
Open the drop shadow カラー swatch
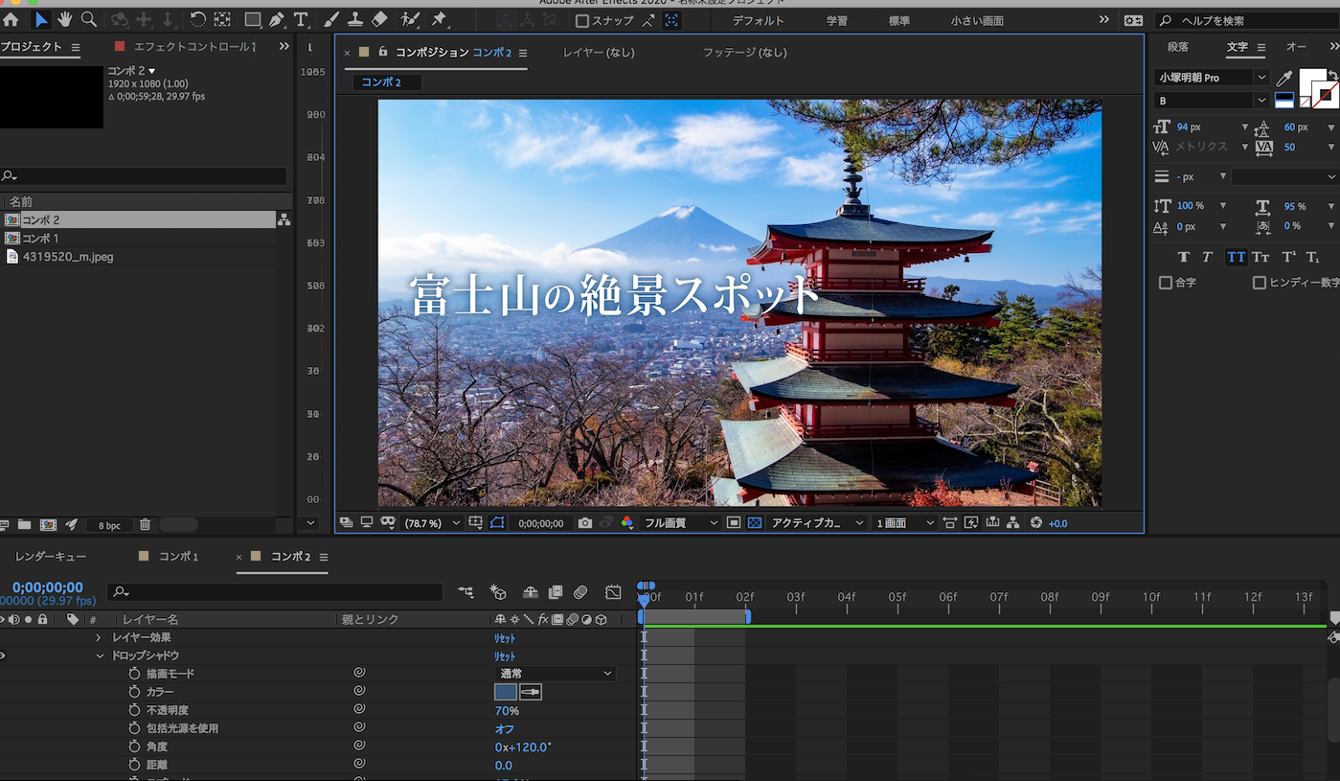[x=506, y=692]
